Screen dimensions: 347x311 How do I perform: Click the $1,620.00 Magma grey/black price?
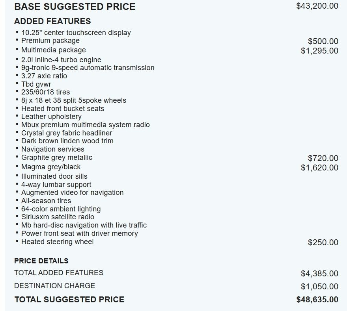click(319, 168)
